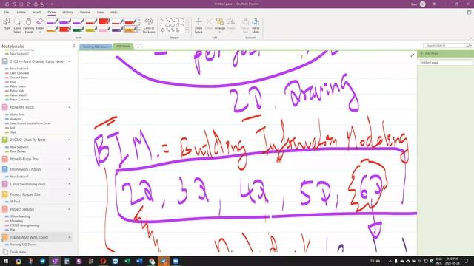Image resolution: width=474 pixels, height=266 pixels.
Task: Click the taskbar clock showing 9:22 PM
Action: click(x=453, y=261)
